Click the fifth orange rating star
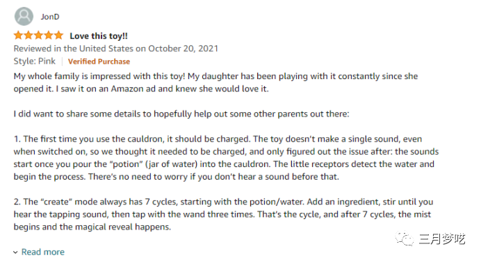This screenshot has width=481, height=260. [58, 35]
